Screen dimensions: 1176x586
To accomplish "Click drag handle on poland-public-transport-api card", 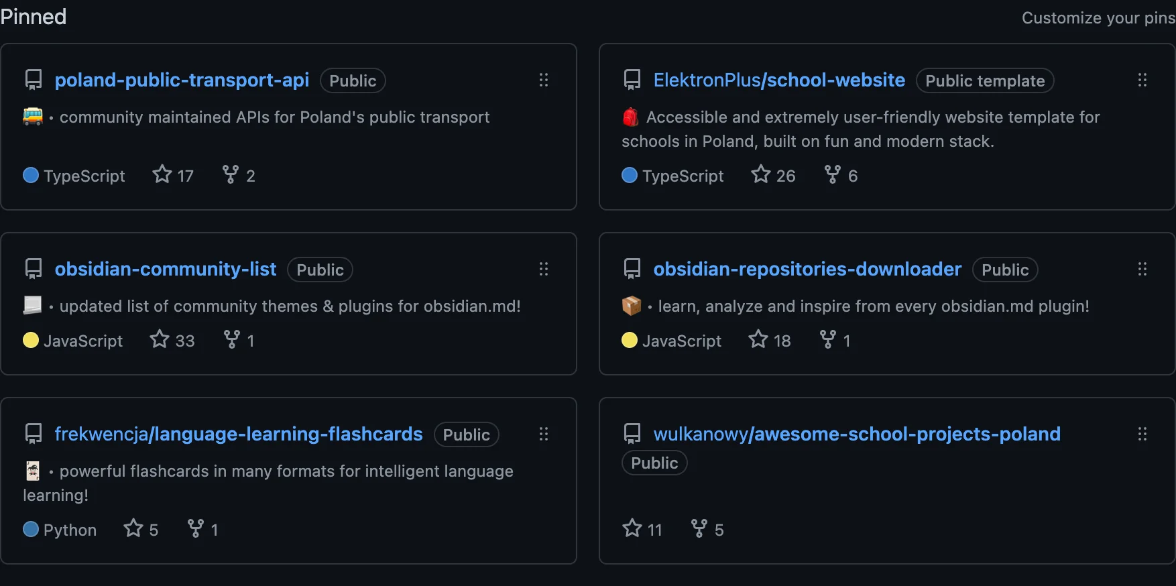I will [544, 80].
